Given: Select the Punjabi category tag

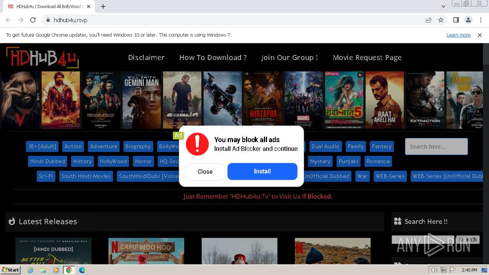Looking at the screenshot, I should (x=348, y=161).
